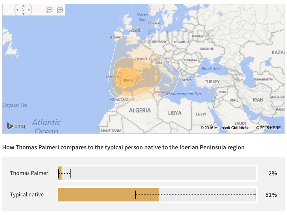
Task: Click the zoom in magnifier icon
Action: (x=60, y=10)
